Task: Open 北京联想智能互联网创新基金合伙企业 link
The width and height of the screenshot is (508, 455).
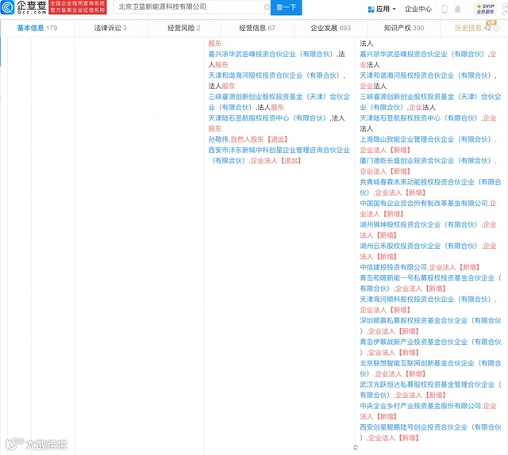Action: [x=430, y=369]
